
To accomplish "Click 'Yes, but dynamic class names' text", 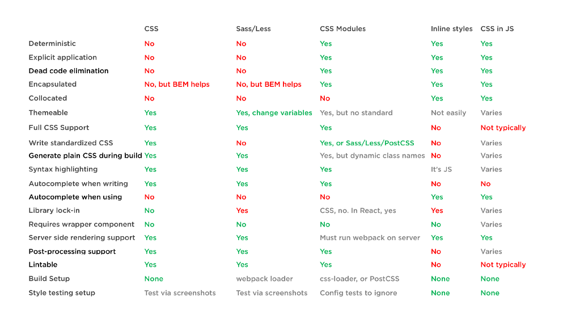I will (x=372, y=156).
